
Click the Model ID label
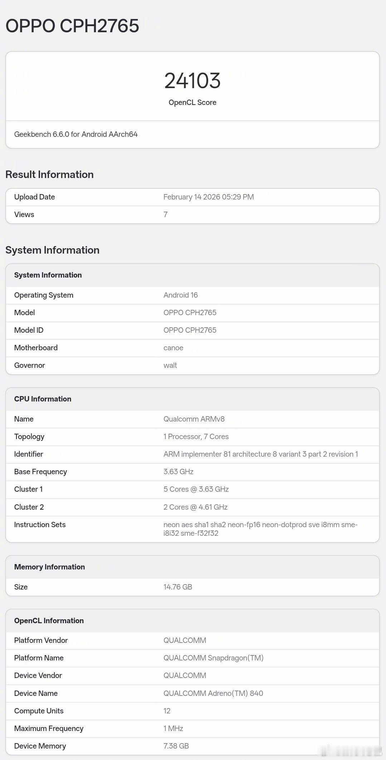(x=29, y=330)
